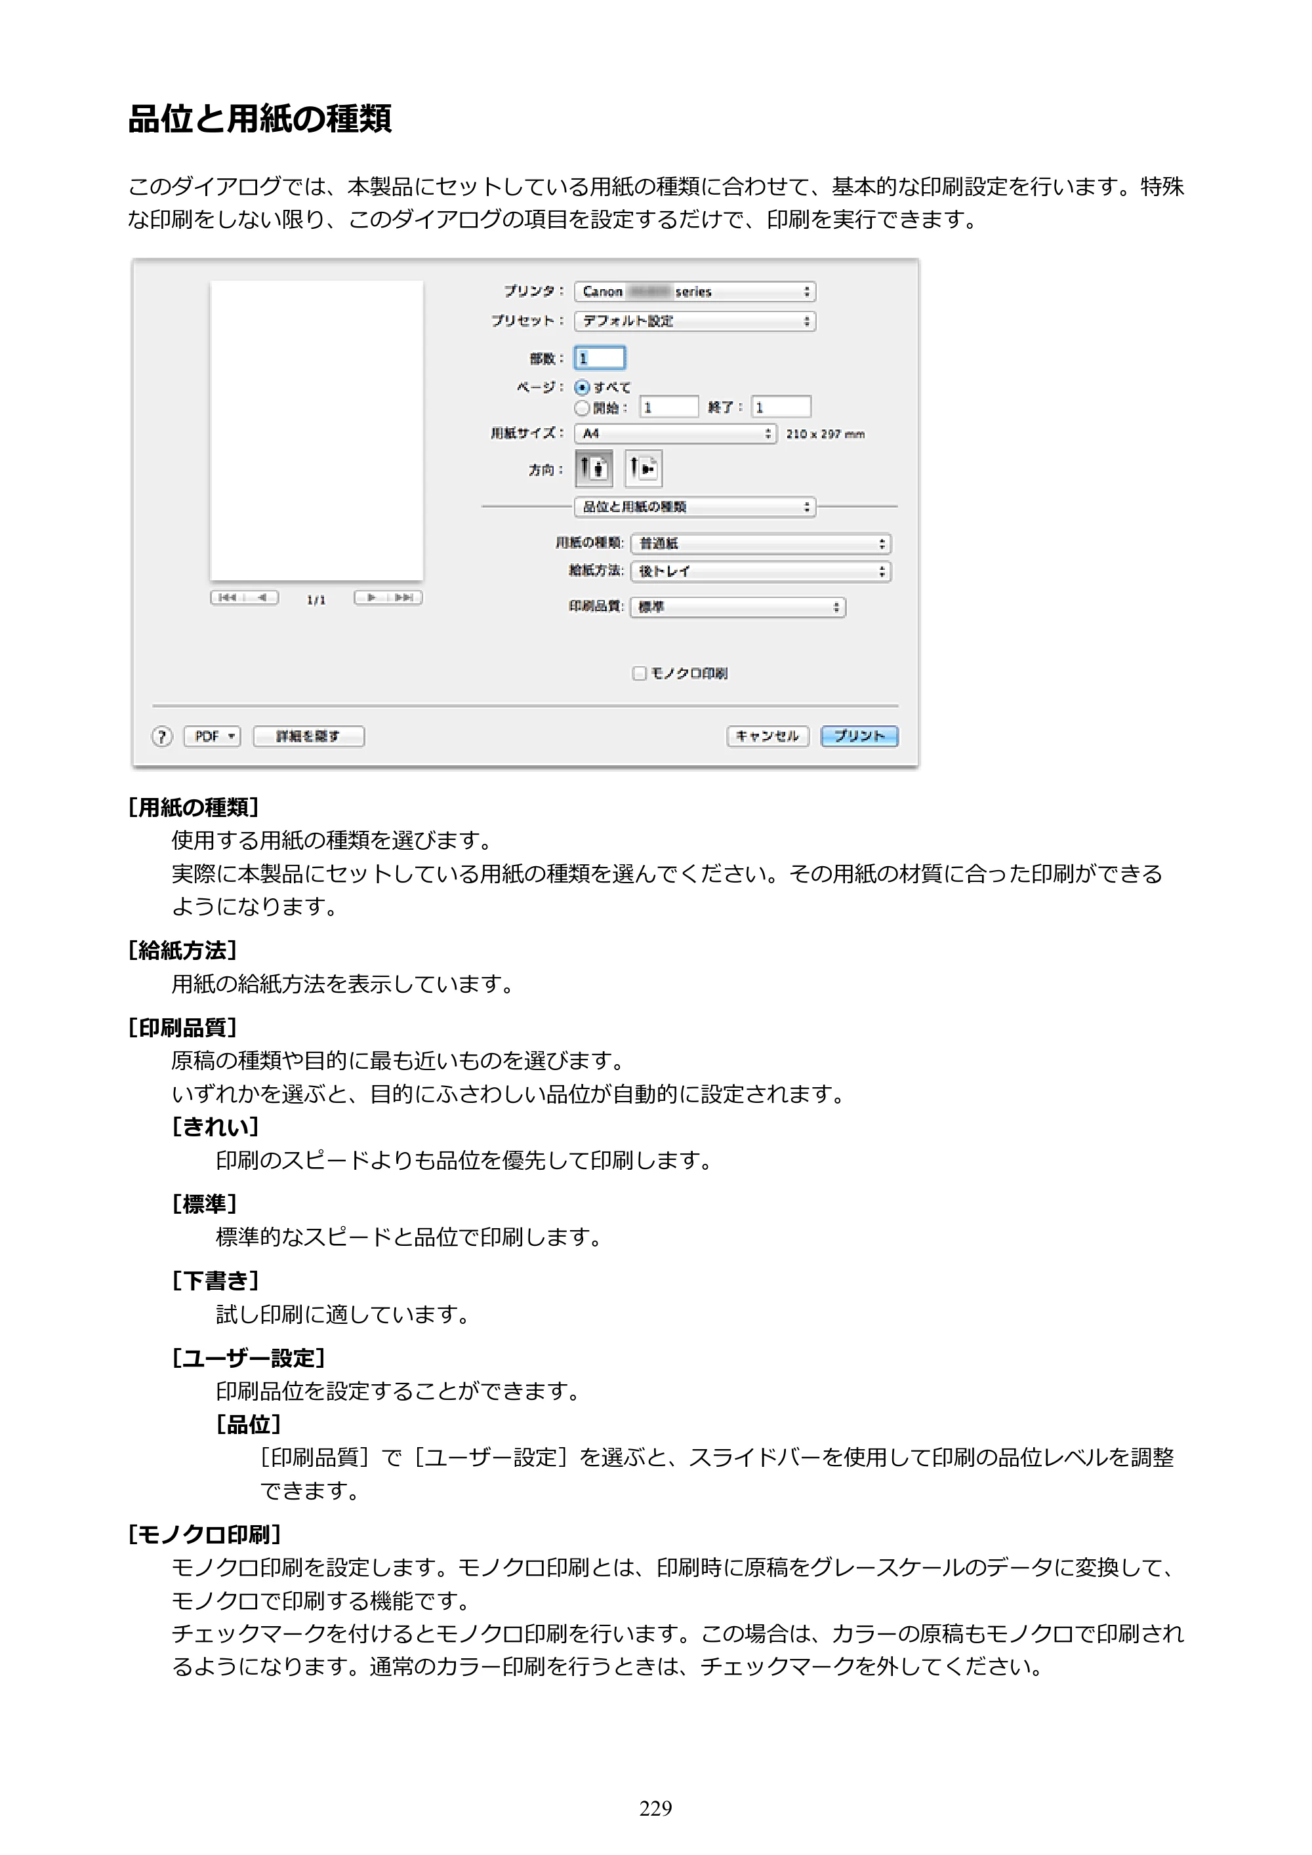Screen dimensions: 1312x1855
Task: Click the 210 x 297 mm size text
Action: pos(825,434)
